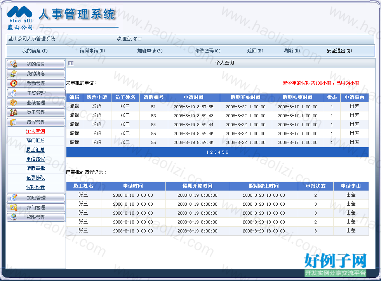Click 取消 for leave number 51

click(97, 106)
